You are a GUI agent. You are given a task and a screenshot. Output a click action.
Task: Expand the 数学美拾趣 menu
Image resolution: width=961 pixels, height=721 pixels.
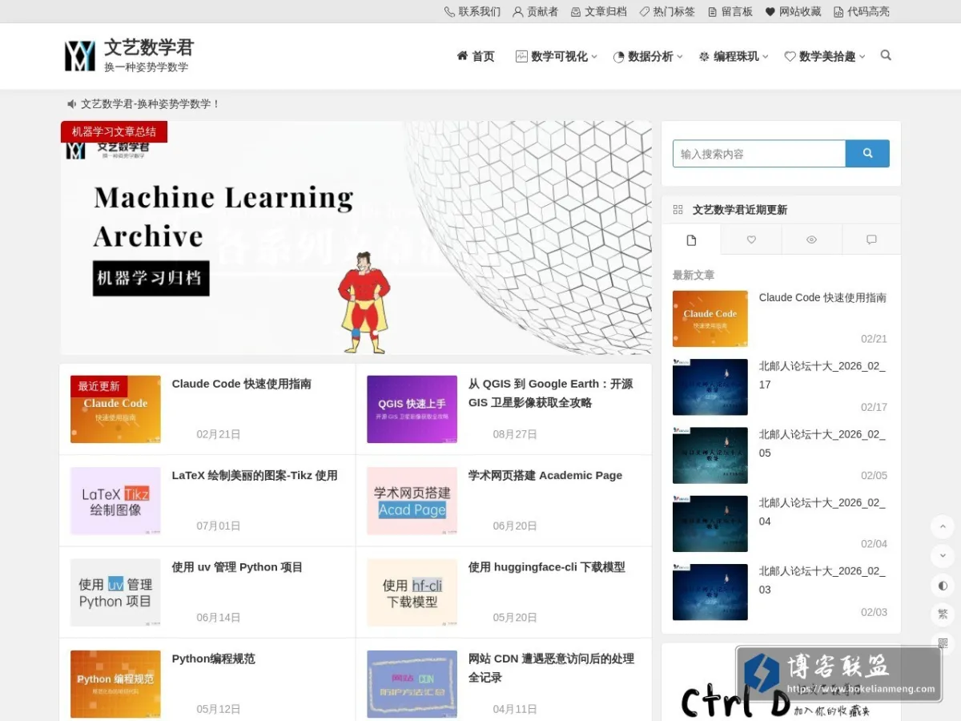coord(825,56)
